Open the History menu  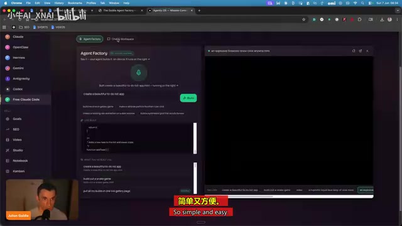(59, 3)
